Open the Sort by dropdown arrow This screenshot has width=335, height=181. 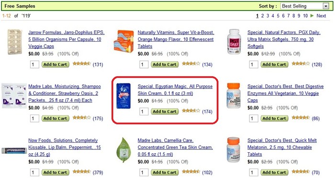pyautogui.click(x=326, y=6)
